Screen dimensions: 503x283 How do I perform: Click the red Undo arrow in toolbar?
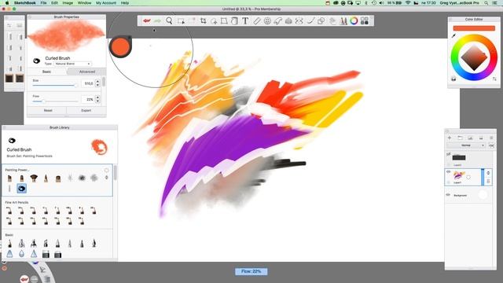147,21
